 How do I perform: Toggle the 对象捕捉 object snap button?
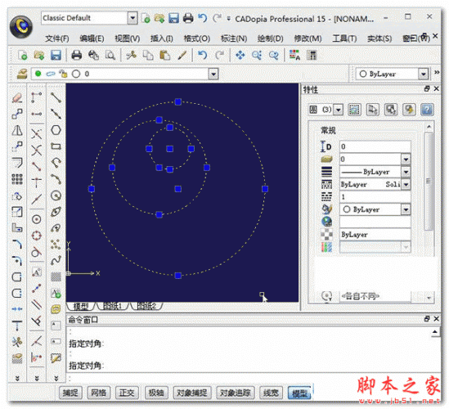[x=192, y=393]
